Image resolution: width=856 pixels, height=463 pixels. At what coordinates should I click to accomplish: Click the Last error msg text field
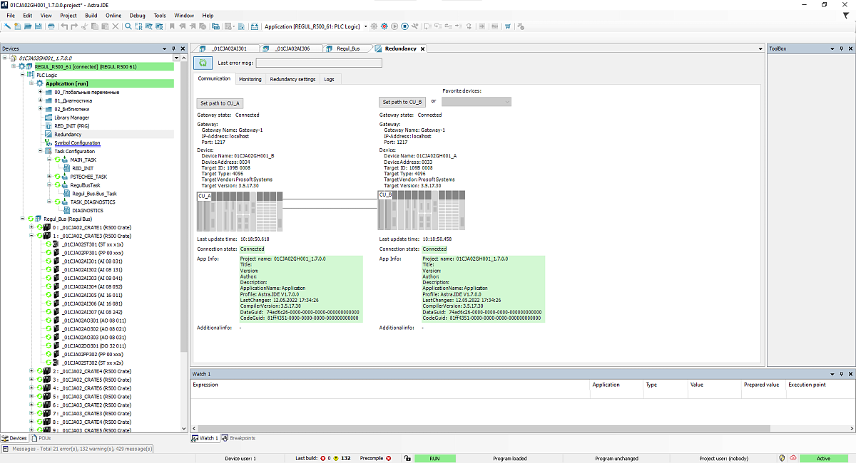click(x=318, y=63)
